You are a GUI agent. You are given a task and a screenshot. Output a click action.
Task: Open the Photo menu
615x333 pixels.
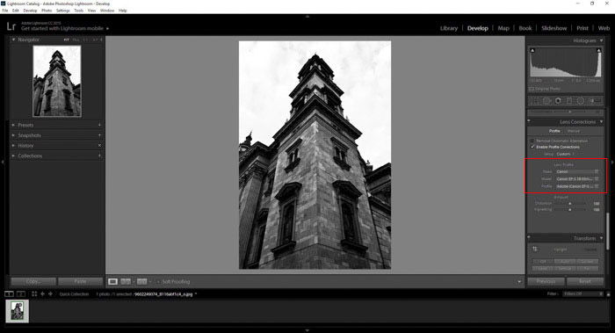(x=47, y=11)
